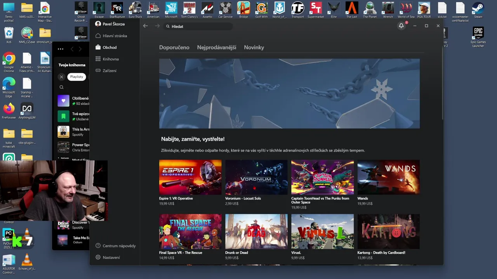
Task: Launch the Firefox.exe desktop icon
Action: pyautogui.click(x=9, y=111)
